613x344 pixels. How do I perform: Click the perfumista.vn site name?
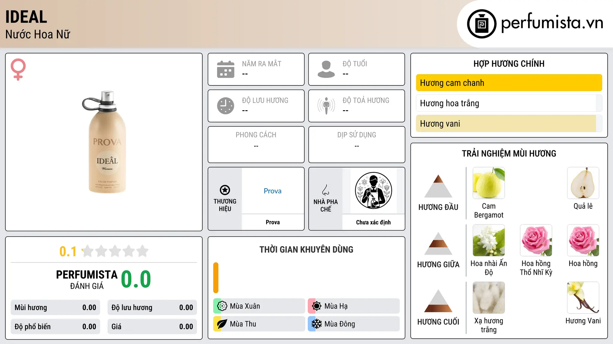(x=552, y=22)
